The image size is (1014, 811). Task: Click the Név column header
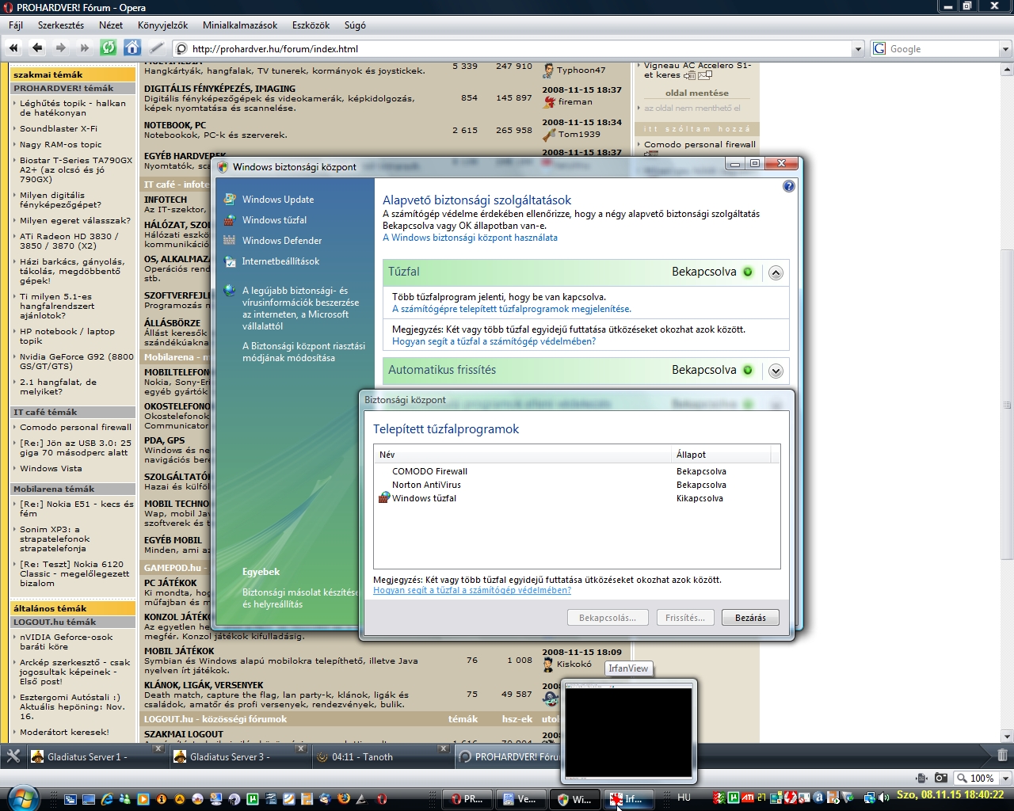(x=523, y=455)
